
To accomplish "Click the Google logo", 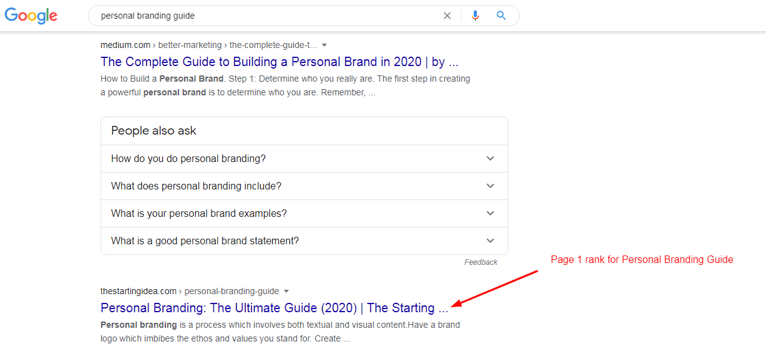I will pos(31,16).
